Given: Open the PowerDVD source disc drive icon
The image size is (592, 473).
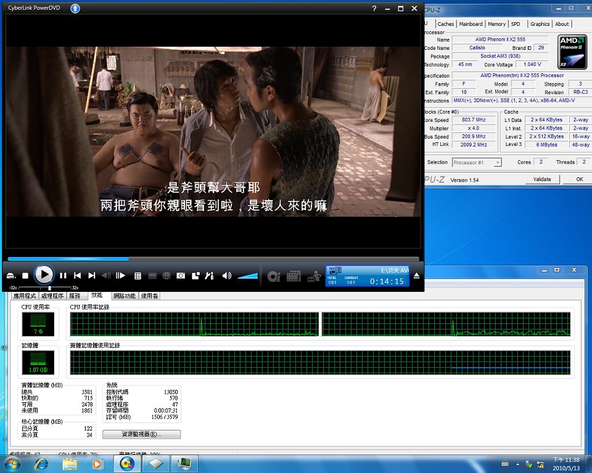Looking at the screenshot, I should tap(11, 276).
